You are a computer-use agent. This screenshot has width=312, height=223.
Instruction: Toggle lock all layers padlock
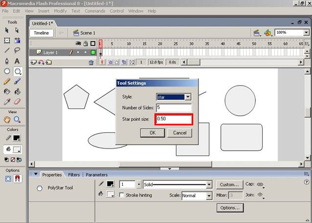tap(86, 44)
